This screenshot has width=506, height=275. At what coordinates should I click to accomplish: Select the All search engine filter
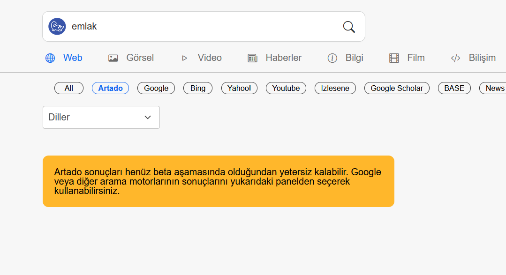69,88
